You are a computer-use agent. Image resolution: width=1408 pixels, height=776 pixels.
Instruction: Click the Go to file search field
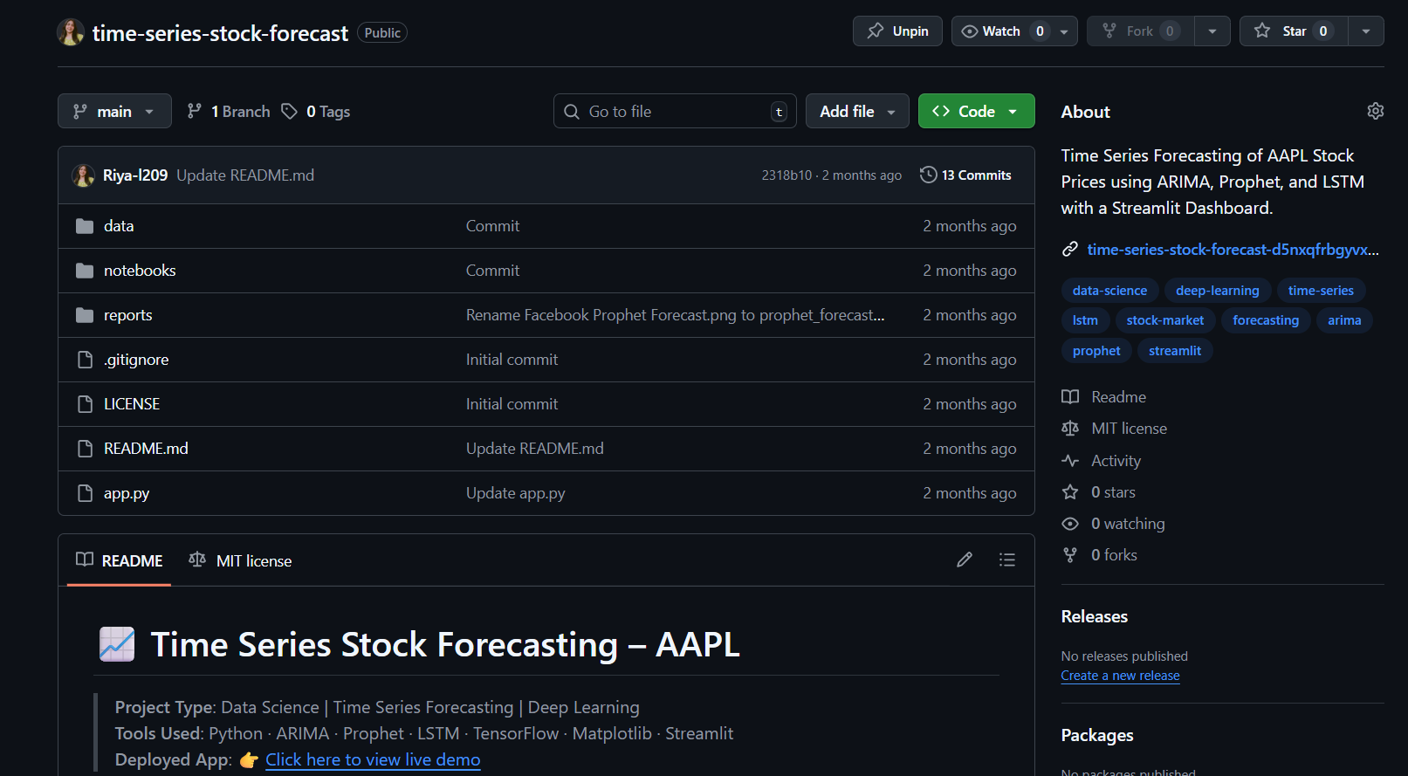(672, 111)
